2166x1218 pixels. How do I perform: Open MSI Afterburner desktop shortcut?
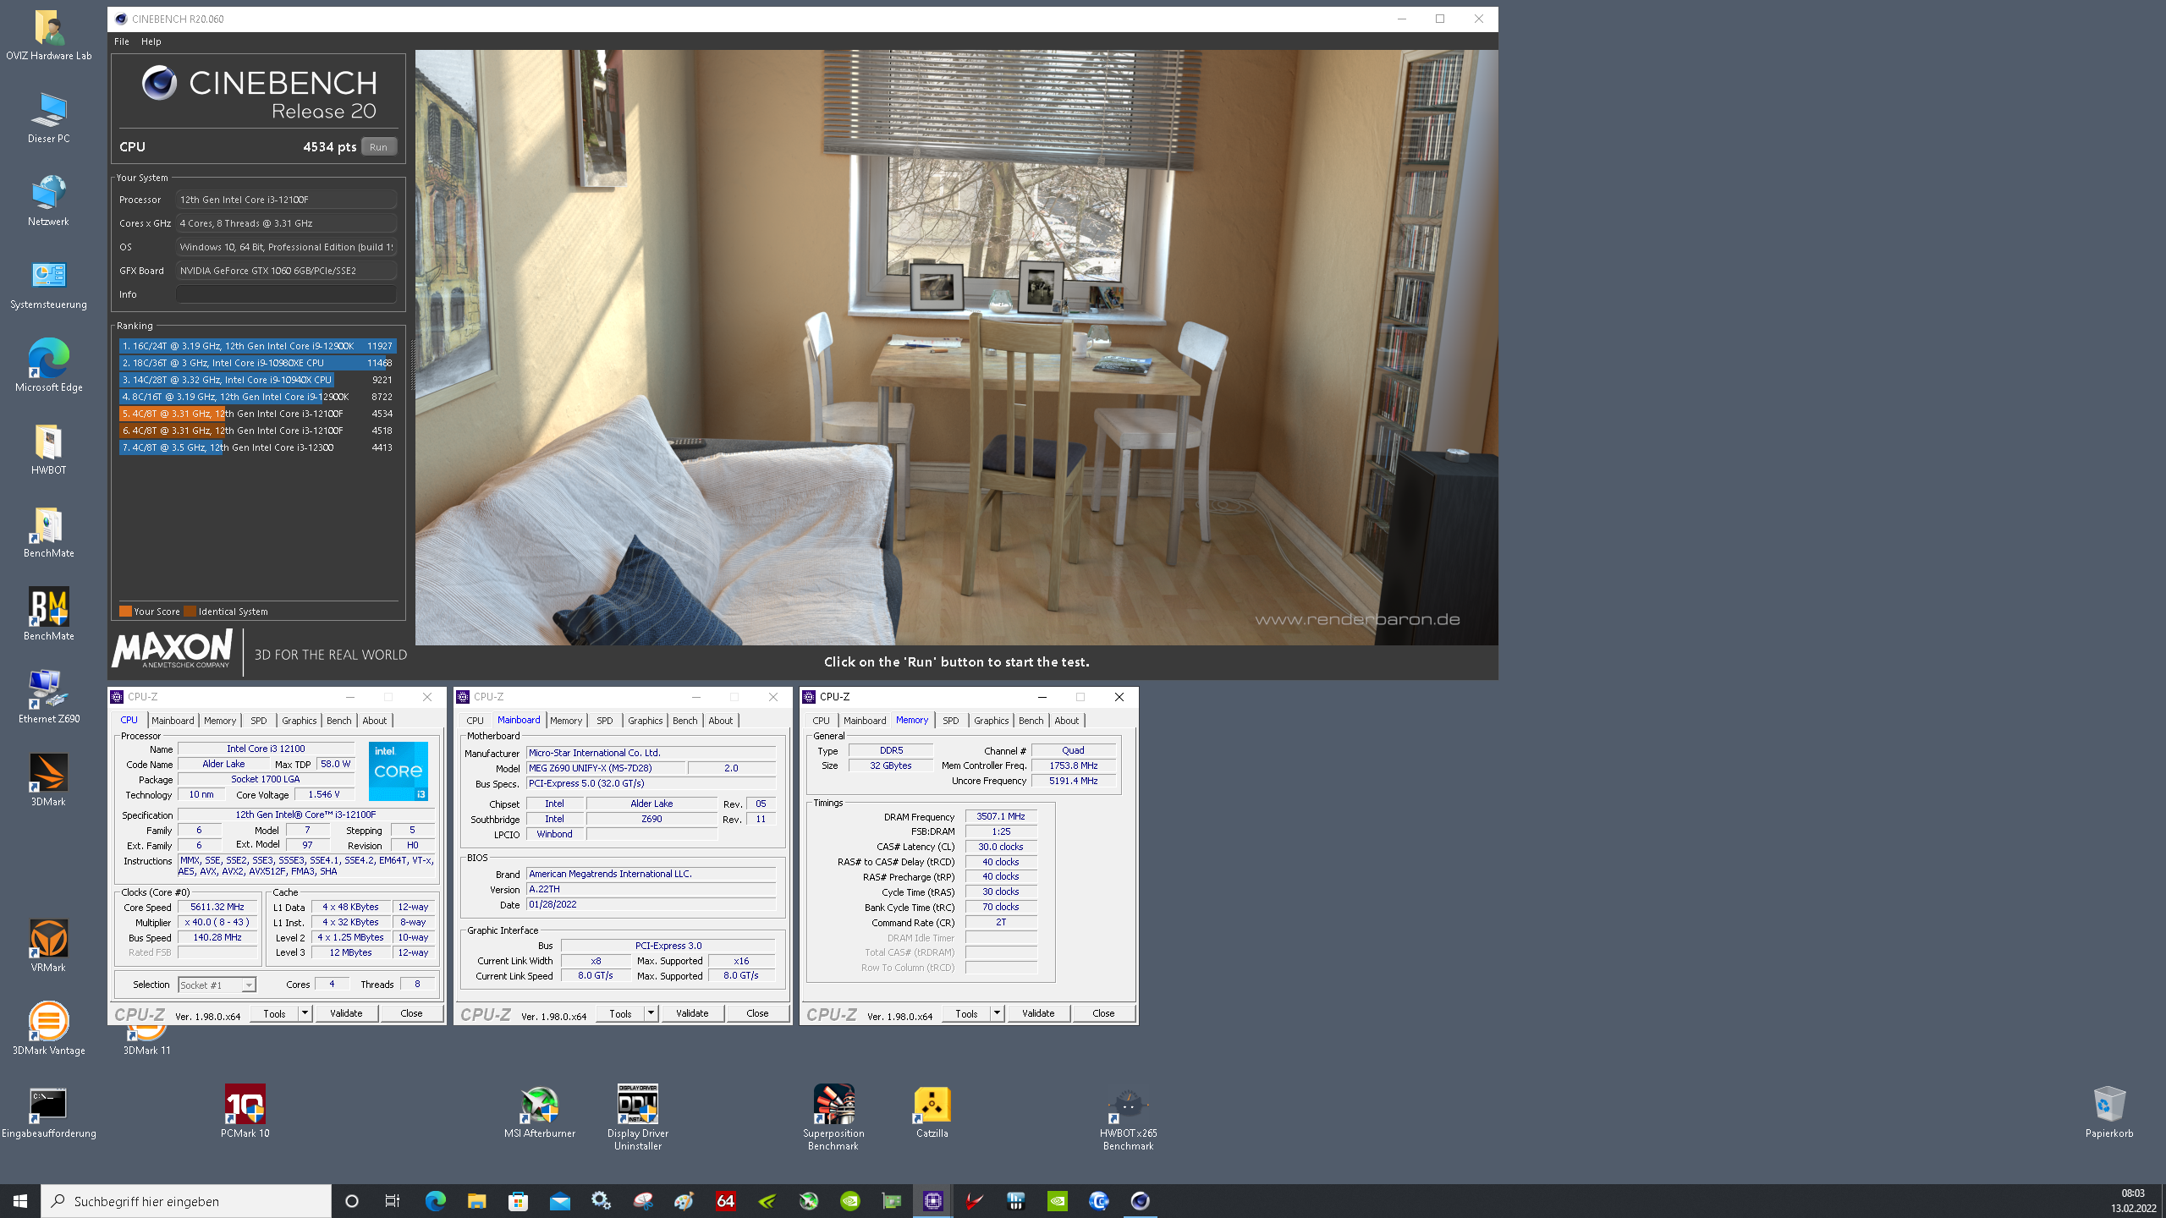[x=540, y=1113]
